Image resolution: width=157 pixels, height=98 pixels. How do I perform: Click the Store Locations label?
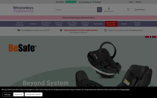109,11
